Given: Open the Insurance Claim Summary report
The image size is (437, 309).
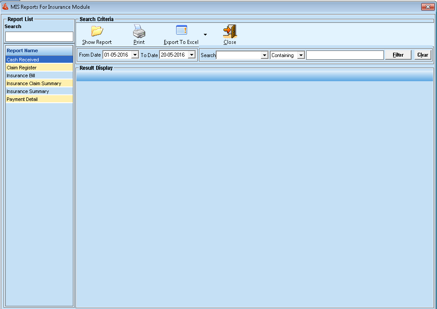Looking at the screenshot, I should click(x=39, y=83).
